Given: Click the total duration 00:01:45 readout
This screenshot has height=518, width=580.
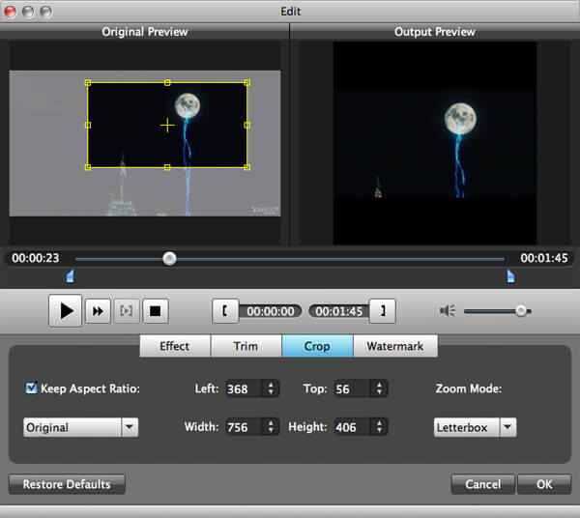Looking at the screenshot, I should click(x=543, y=258).
